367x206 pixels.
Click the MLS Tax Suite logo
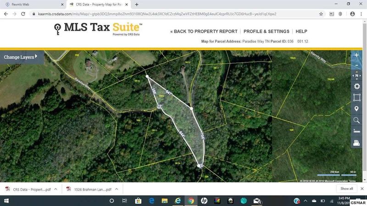(x=98, y=29)
